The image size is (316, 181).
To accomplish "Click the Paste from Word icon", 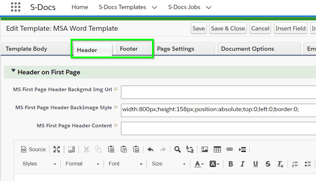I will tap(136, 149).
